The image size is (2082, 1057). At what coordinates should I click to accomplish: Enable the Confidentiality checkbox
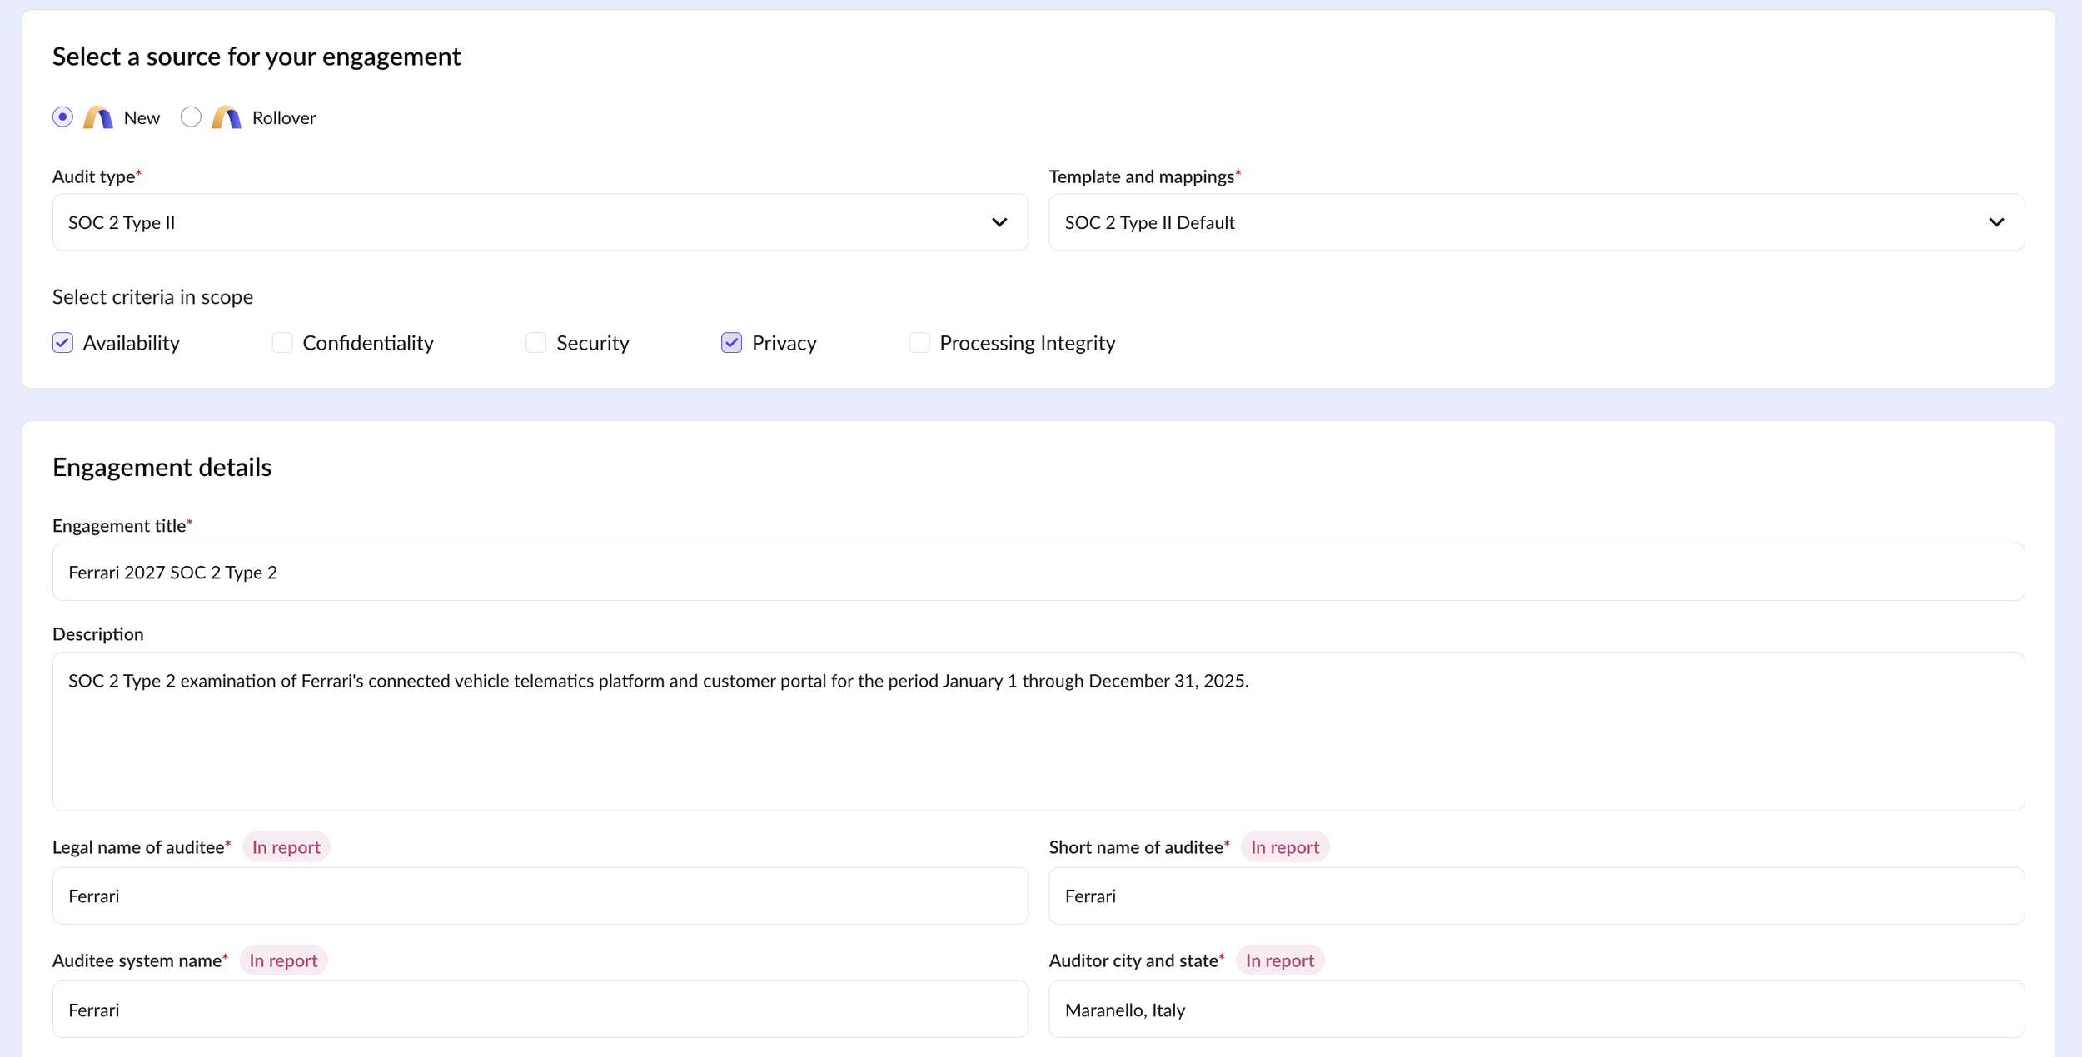pos(282,343)
